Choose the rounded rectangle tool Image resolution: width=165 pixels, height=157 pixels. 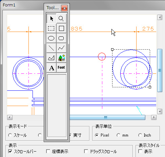61,38
